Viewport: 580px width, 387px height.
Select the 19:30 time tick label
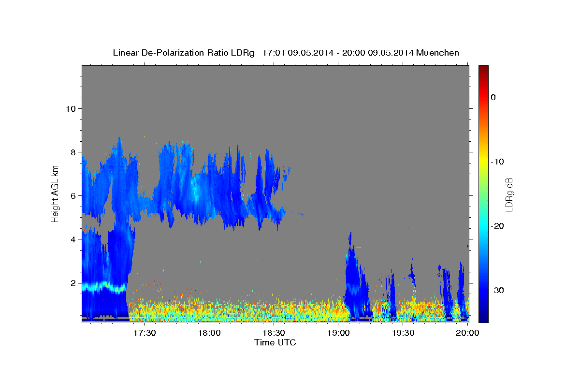(404, 333)
